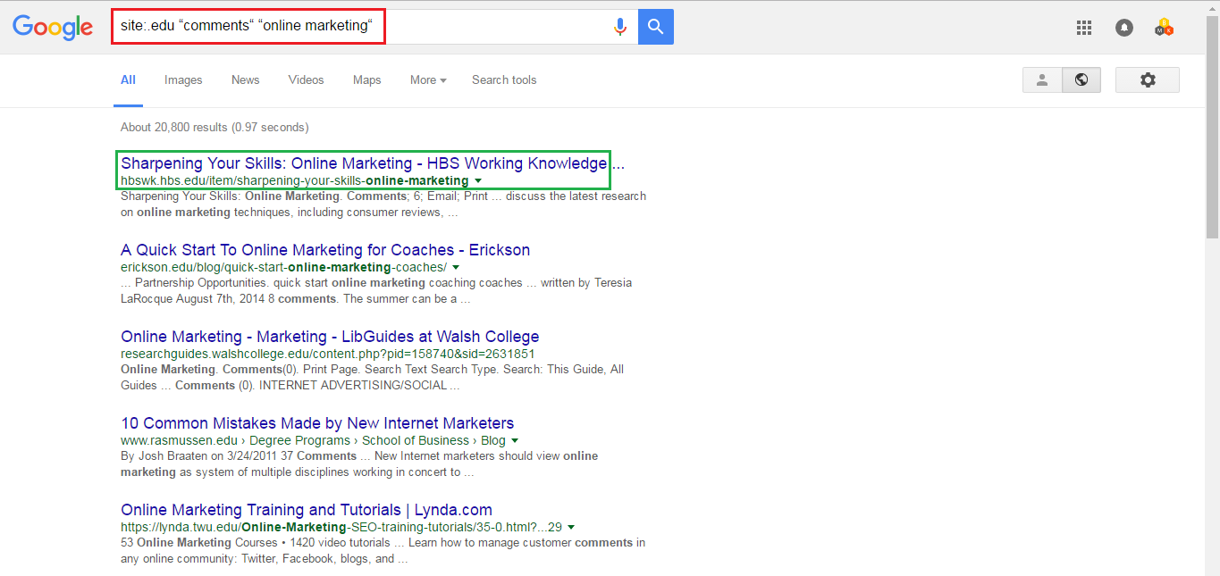This screenshot has height=576, width=1220.
Task: Switch to Videos tab
Action: pos(306,79)
